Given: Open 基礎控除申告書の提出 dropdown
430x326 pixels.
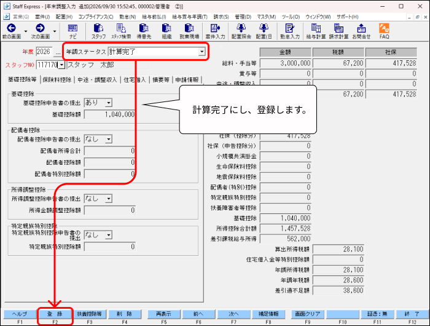Looking at the screenshot, I should [x=109, y=103].
